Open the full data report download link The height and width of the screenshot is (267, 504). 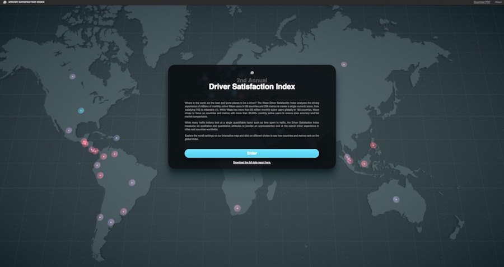(251, 162)
